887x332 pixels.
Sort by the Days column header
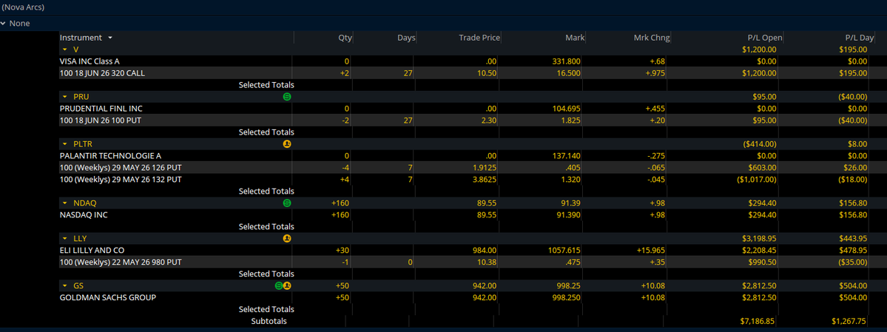[406, 38]
